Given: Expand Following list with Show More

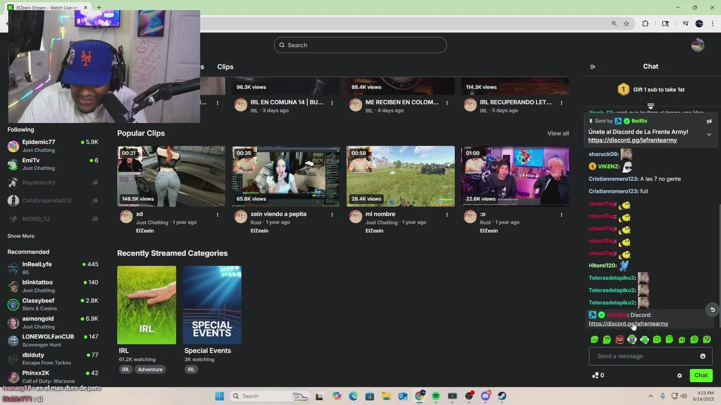Looking at the screenshot, I should 21,236.
